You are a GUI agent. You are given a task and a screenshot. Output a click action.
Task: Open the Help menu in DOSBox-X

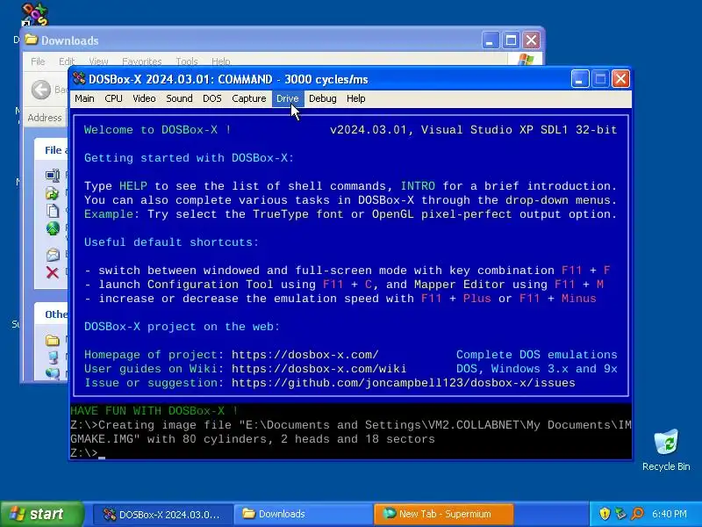[x=356, y=98]
